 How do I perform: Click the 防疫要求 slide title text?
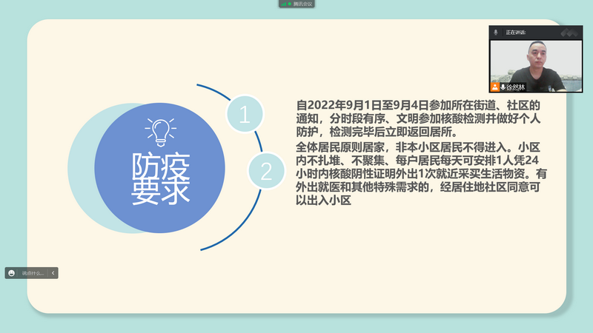click(160, 178)
